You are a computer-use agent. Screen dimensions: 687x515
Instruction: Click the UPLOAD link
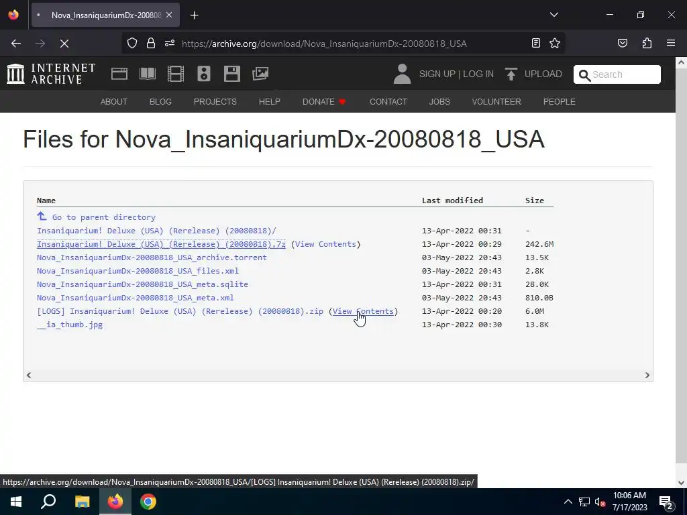(x=543, y=74)
